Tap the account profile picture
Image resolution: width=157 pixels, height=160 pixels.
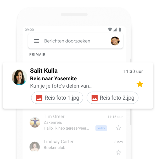click(x=115, y=41)
